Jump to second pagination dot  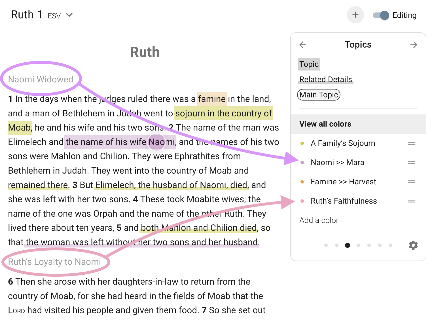[x=337, y=245]
